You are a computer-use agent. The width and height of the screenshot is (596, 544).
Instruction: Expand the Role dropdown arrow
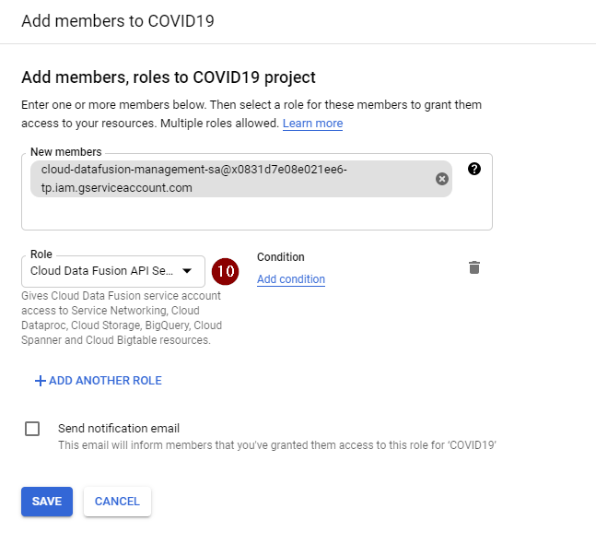(187, 271)
